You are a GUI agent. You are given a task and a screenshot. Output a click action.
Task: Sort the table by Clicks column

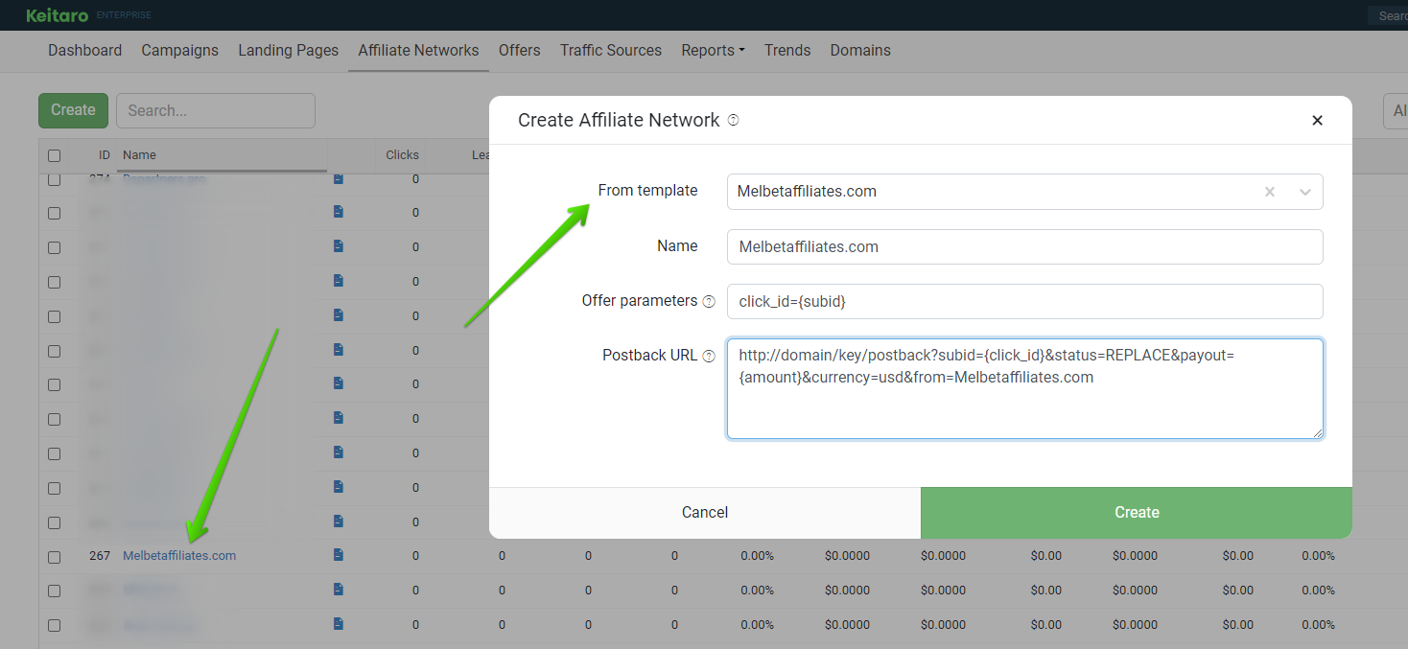tap(403, 155)
